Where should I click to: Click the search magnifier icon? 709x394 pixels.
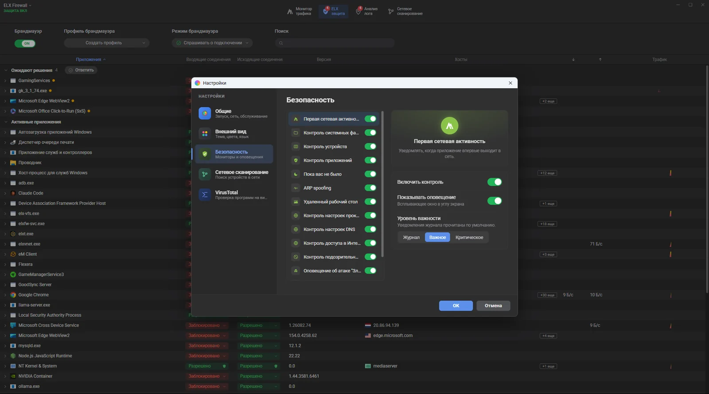point(281,43)
